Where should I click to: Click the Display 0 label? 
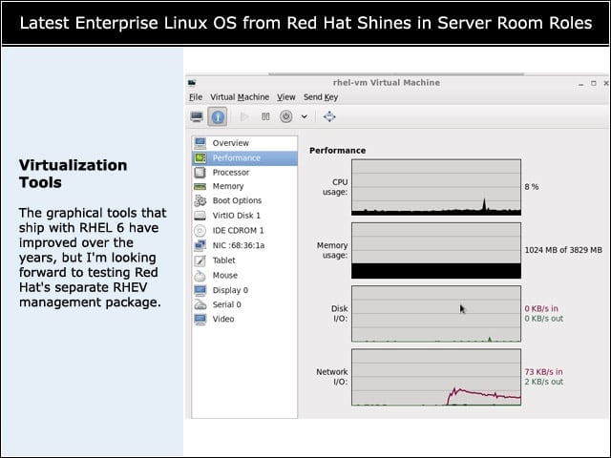[230, 290]
